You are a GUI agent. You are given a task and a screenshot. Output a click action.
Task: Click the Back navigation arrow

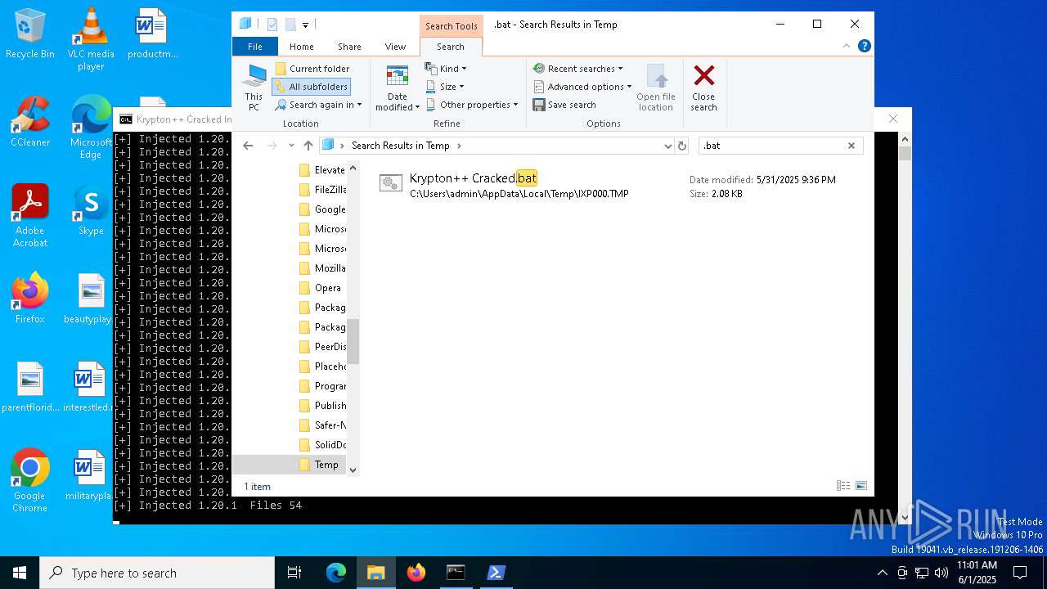coord(249,146)
